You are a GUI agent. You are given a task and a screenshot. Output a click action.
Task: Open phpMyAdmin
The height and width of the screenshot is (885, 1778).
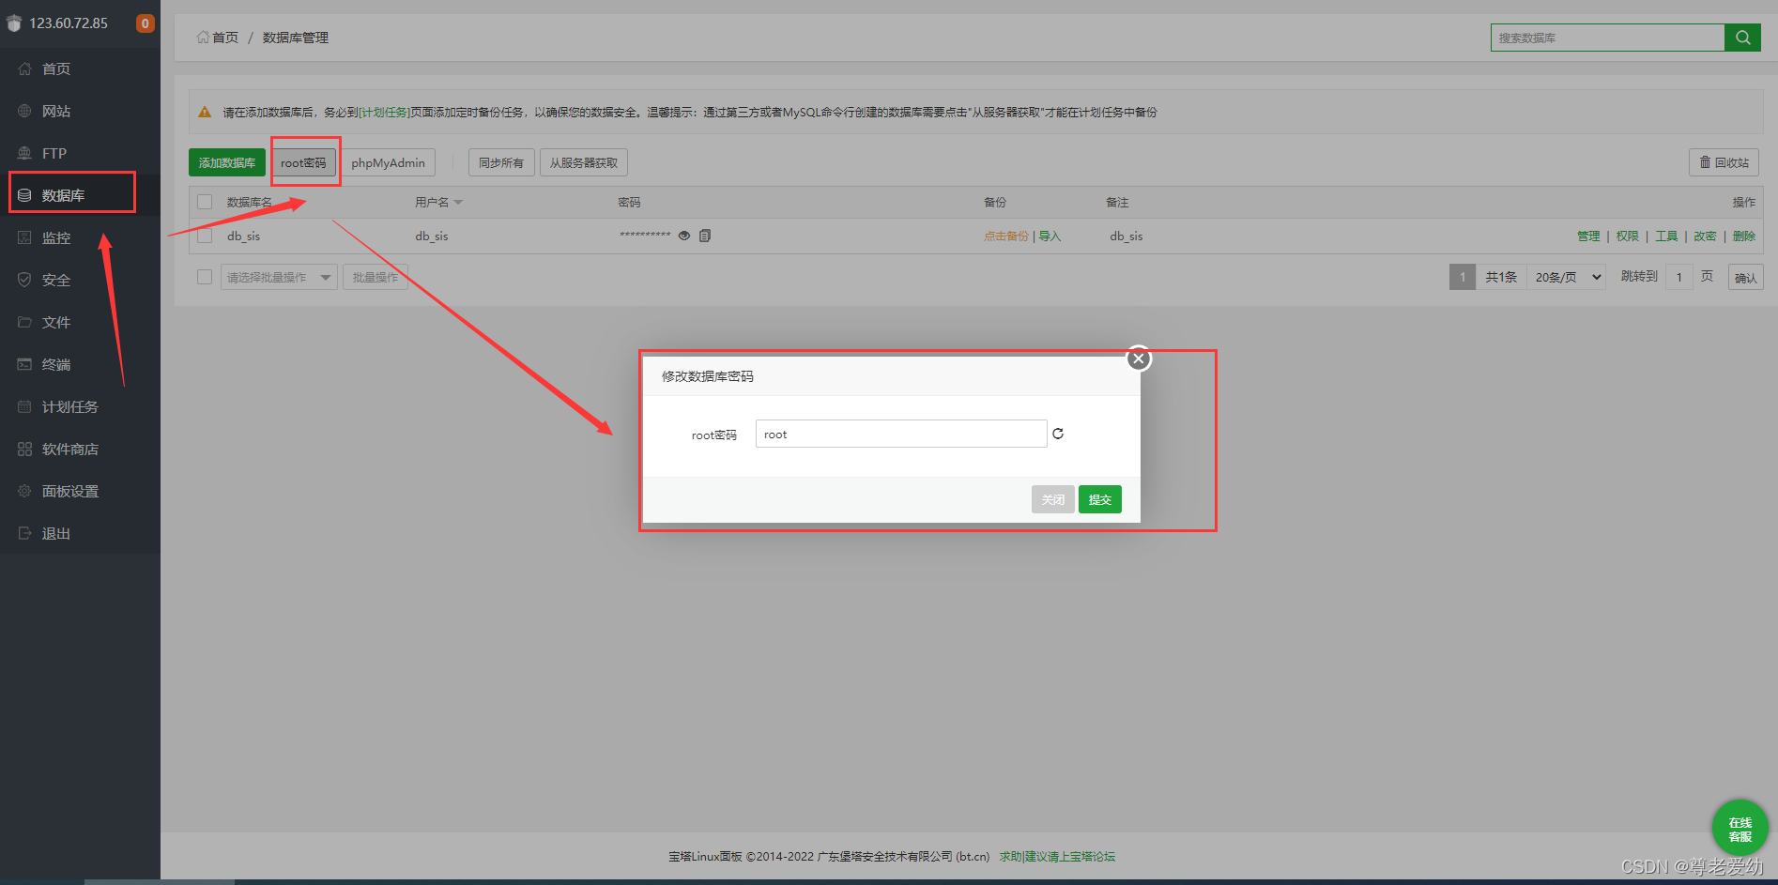388,162
